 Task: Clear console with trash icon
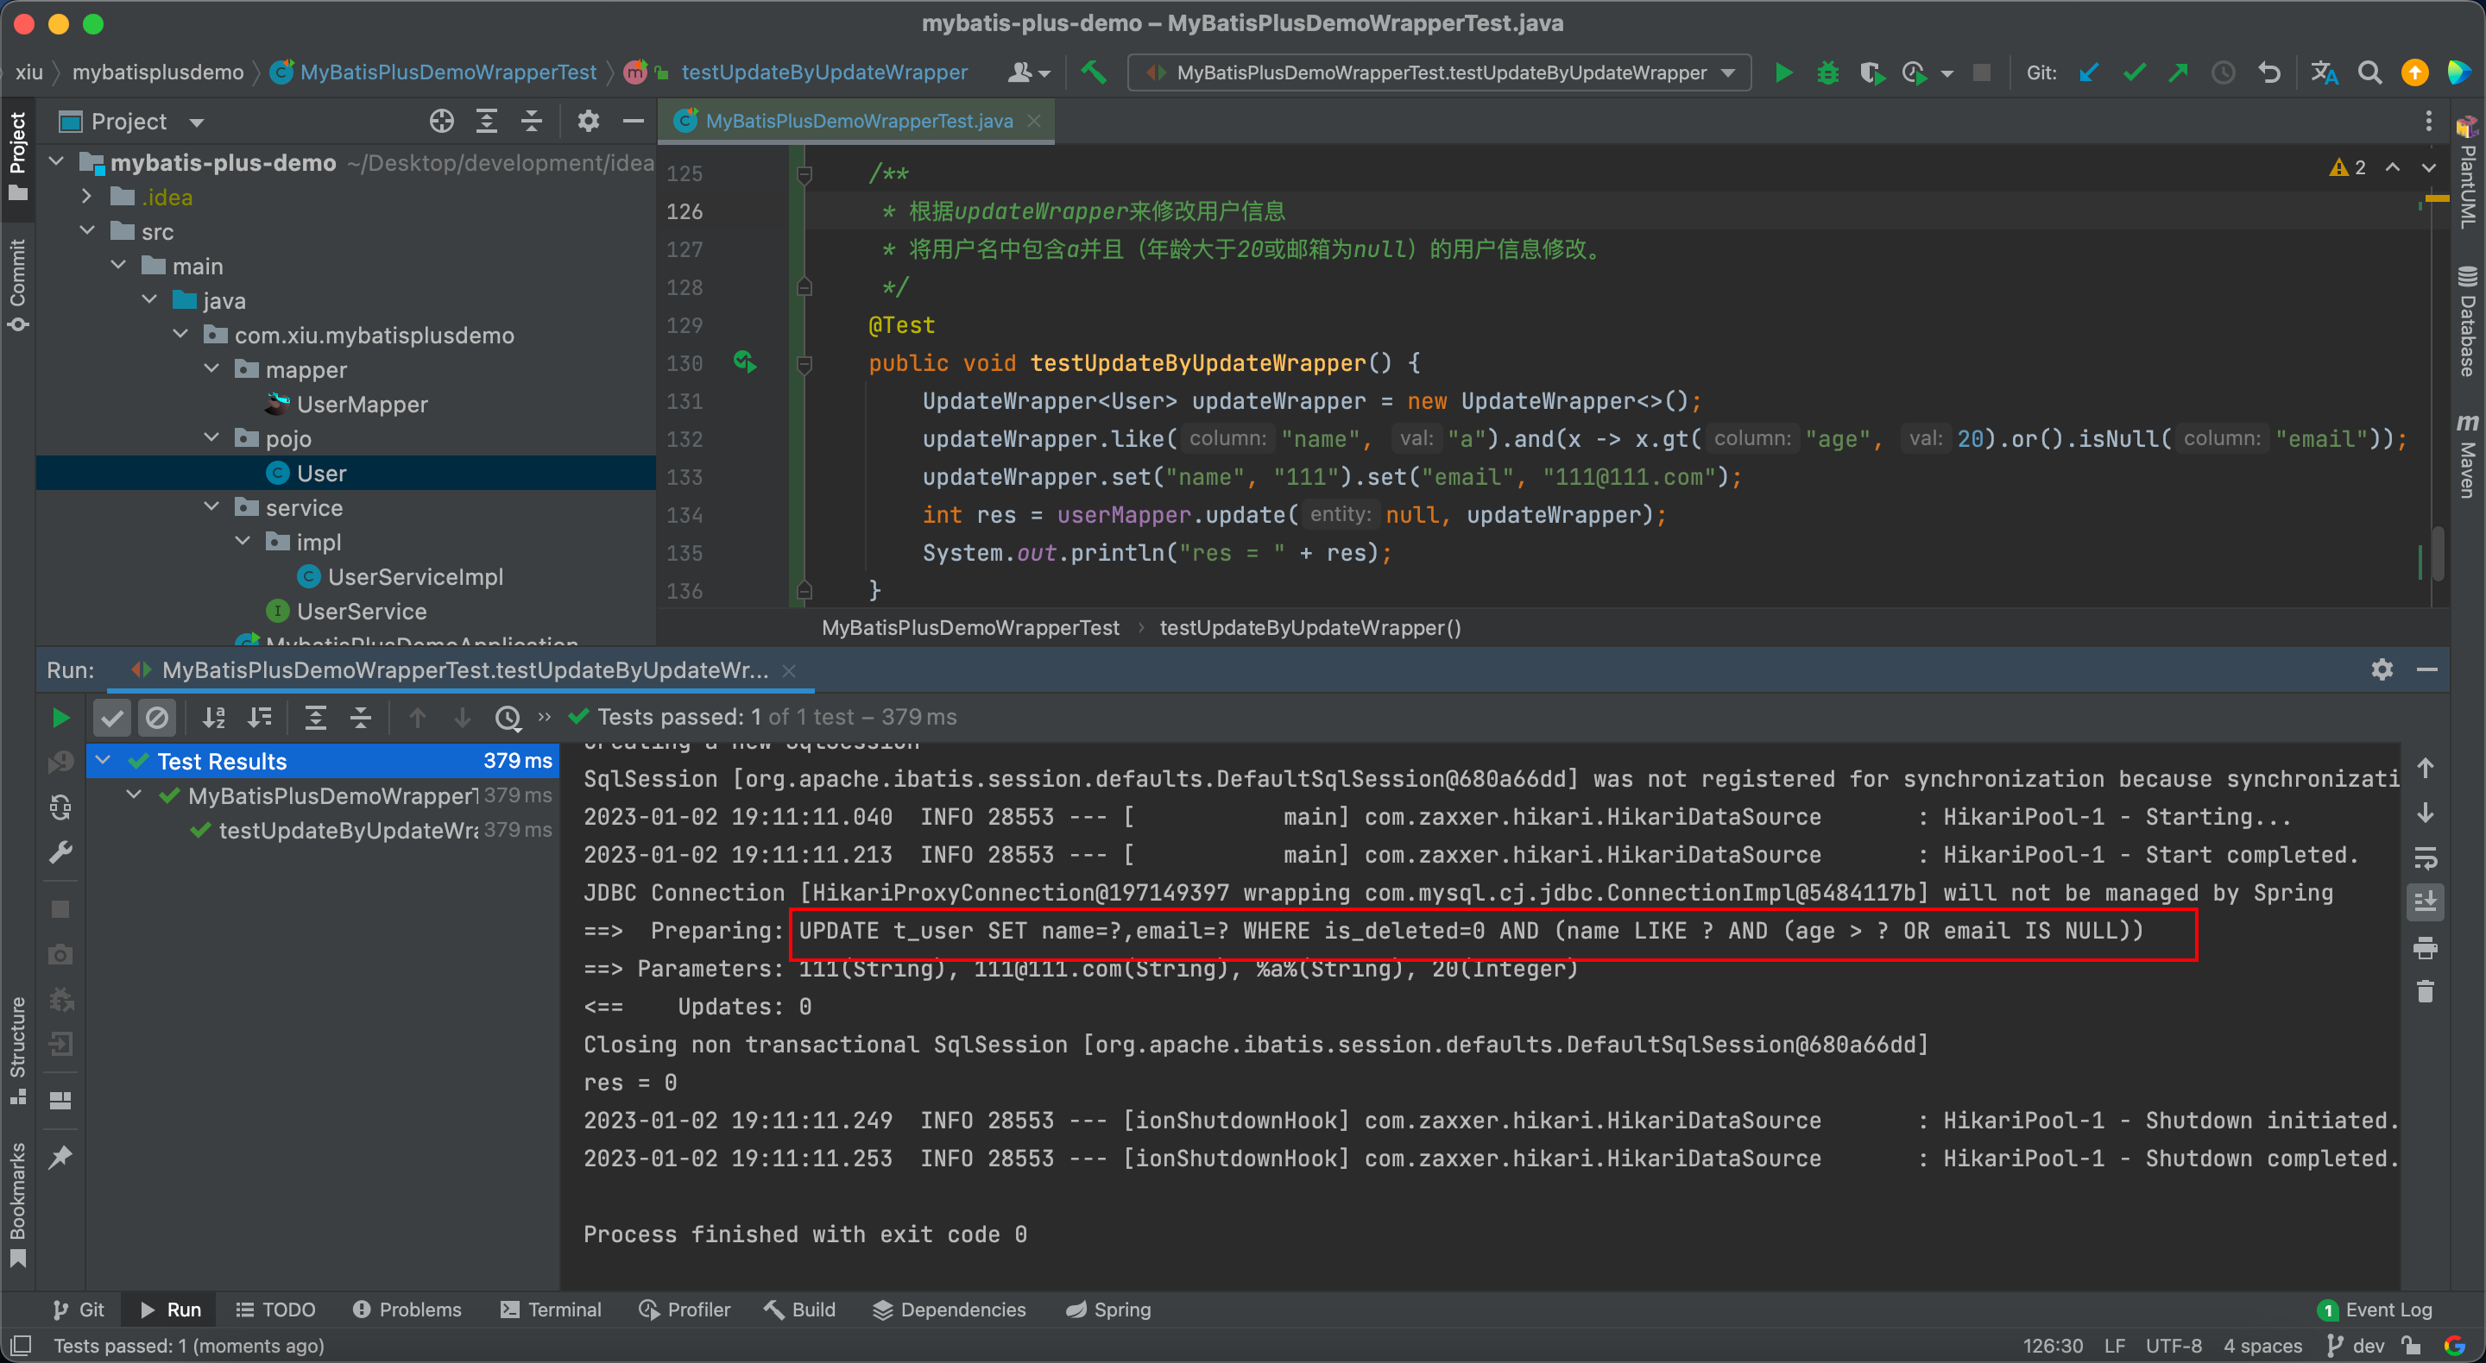coord(2426,991)
